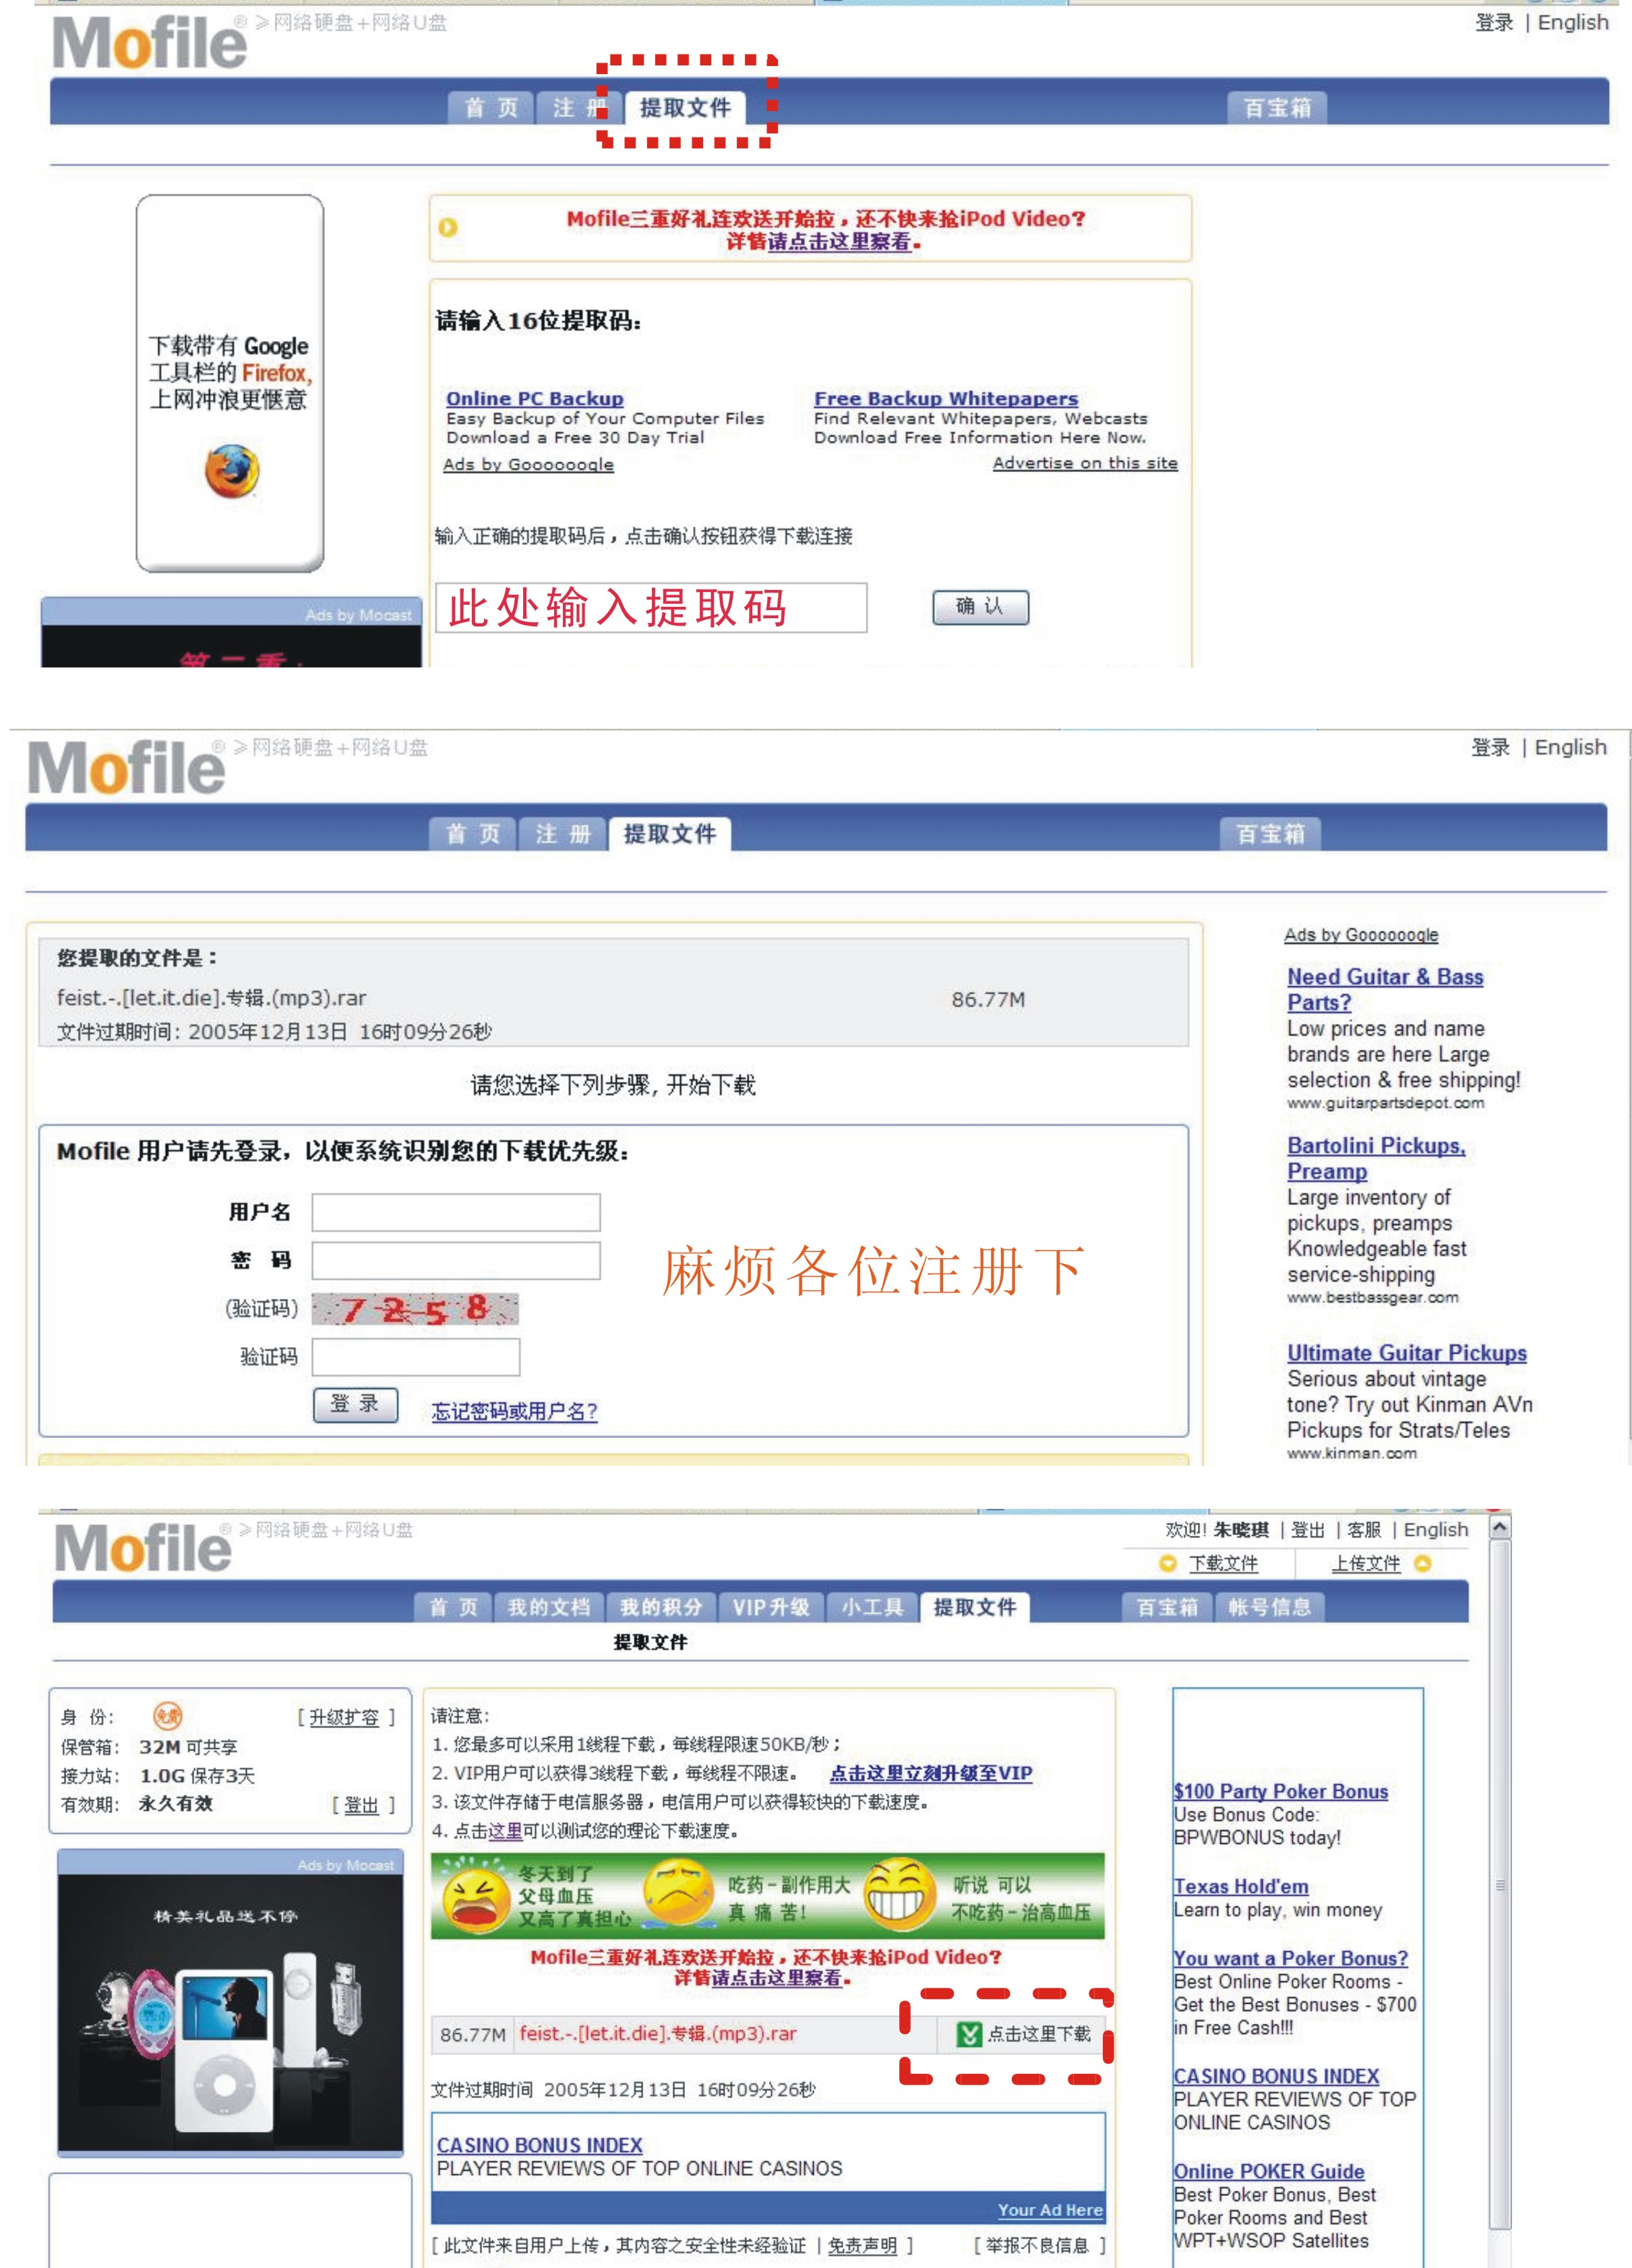Click the 登录 button under the captcha field
The width and height of the screenshot is (1632, 2268).
[x=355, y=1405]
